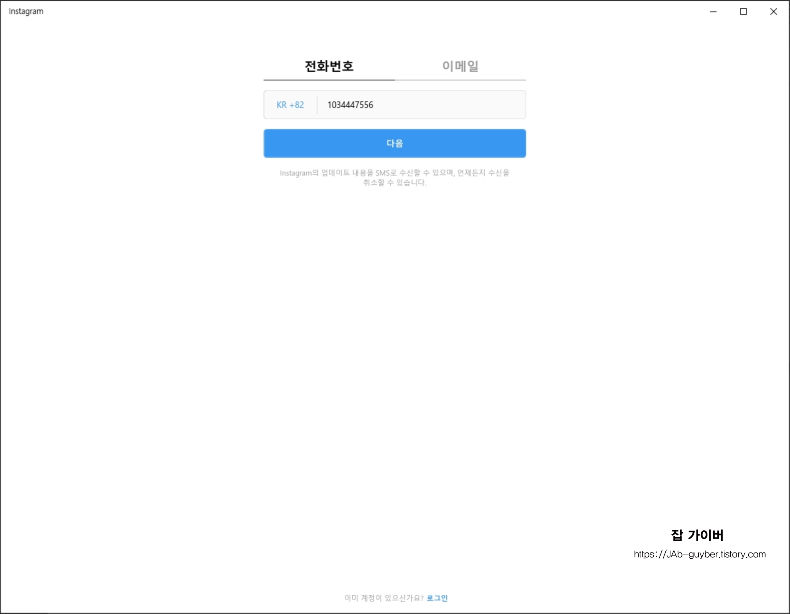
Task: Minimize the Instagram window
Action: pos(713,12)
